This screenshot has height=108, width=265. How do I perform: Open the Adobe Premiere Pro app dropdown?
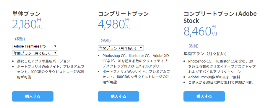35,46
